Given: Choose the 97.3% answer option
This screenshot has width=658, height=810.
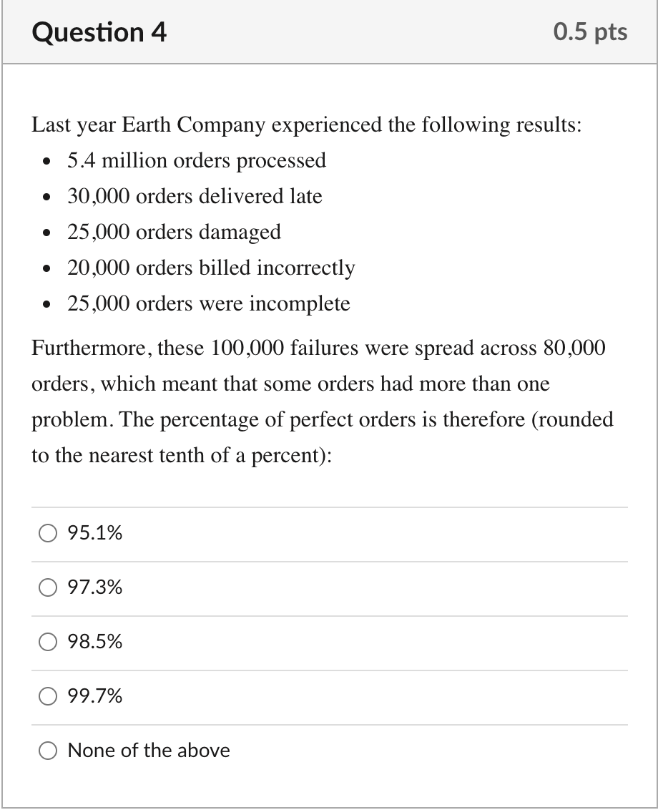Looking at the screenshot, I should 47,587.
